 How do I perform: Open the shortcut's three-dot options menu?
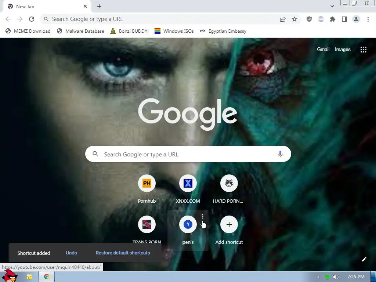point(203,216)
